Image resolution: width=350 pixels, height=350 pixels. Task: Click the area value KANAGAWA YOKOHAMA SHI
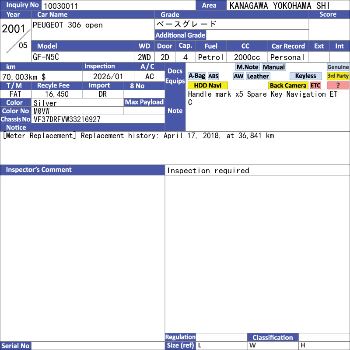coord(280,6)
